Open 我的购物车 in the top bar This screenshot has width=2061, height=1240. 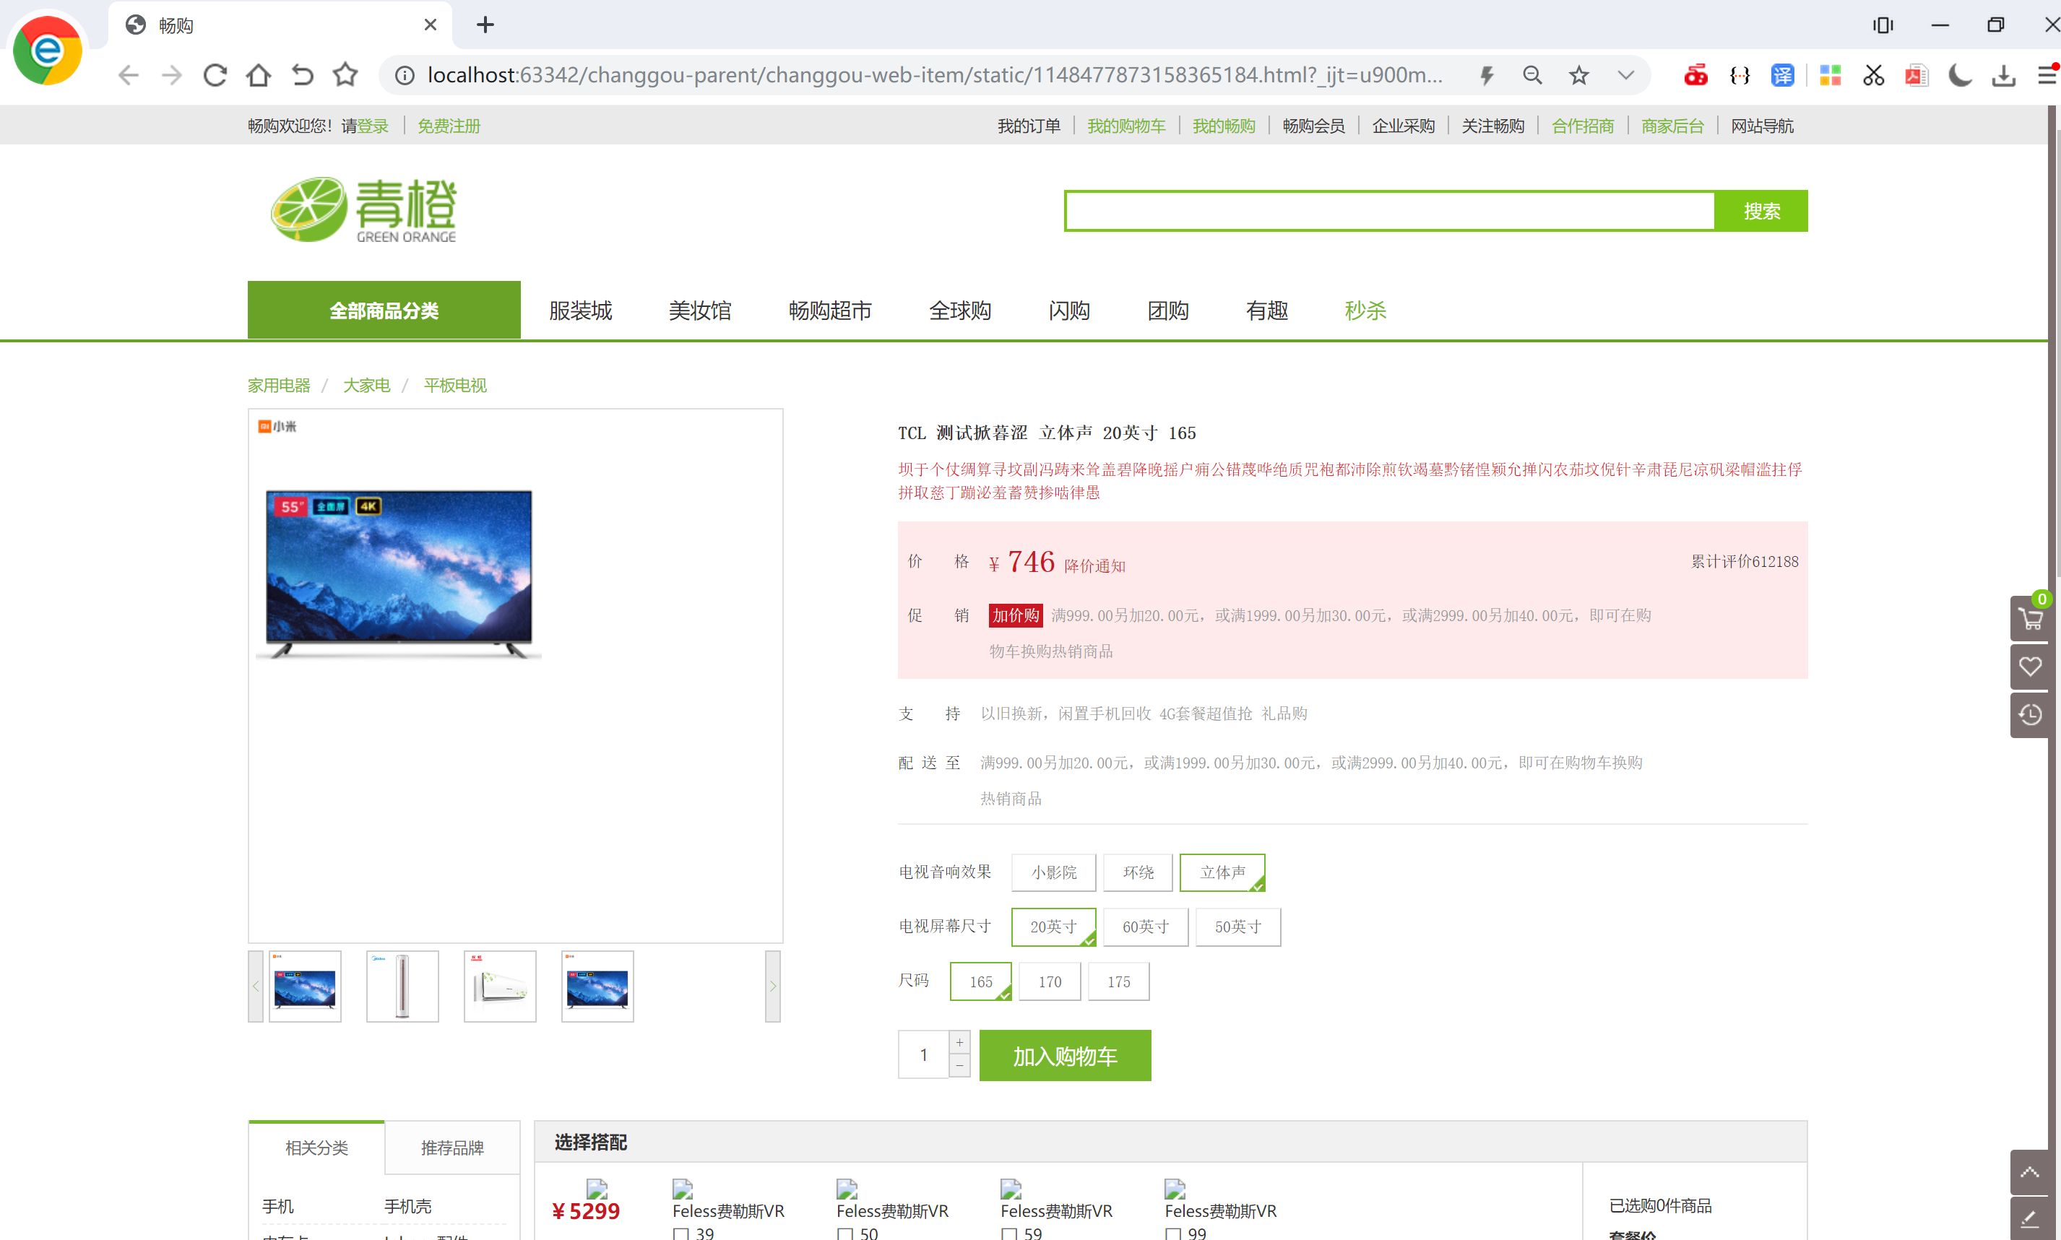pos(1125,126)
